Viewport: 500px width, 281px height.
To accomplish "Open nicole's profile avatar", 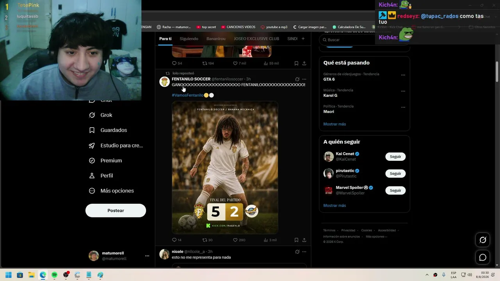I will (x=164, y=254).
